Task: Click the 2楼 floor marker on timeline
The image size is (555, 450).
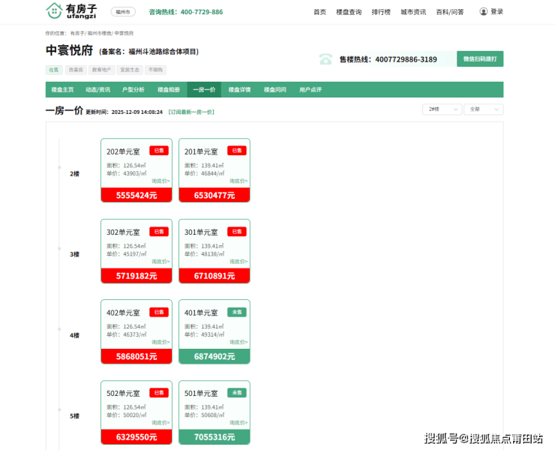Action: pos(74,173)
